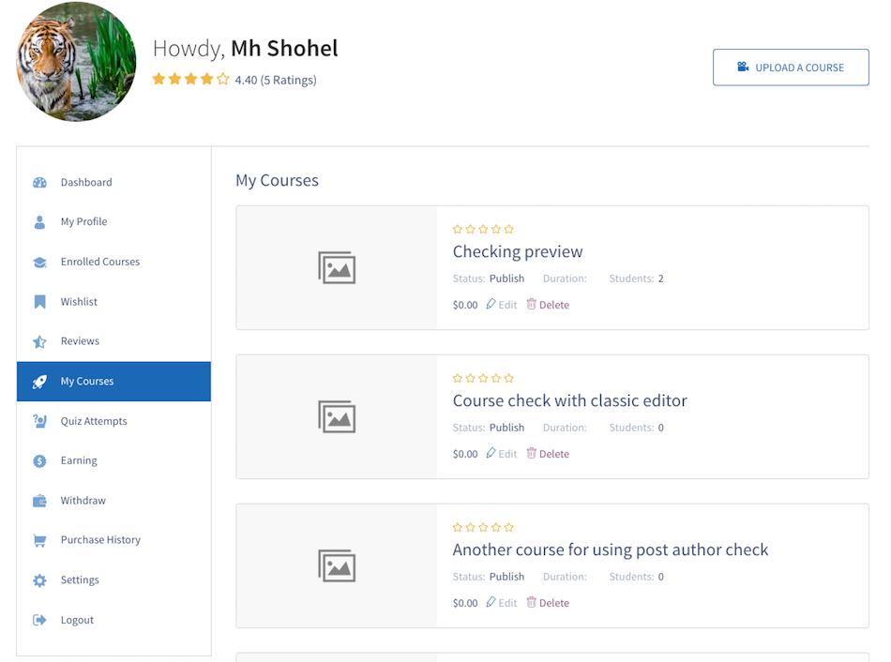Edit the Checking preview course
The width and height of the screenshot is (891, 662).
(502, 305)
